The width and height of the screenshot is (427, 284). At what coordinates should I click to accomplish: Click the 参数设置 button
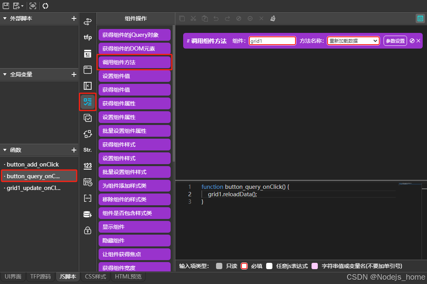coord(395,41)
